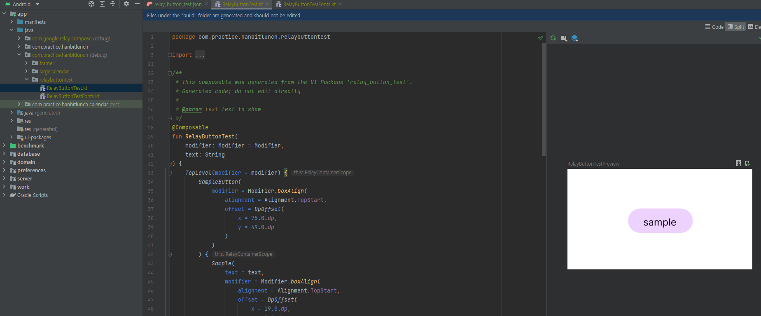Expand the frame1 package
Screen dimensions: 761x316
coord(26,63)
